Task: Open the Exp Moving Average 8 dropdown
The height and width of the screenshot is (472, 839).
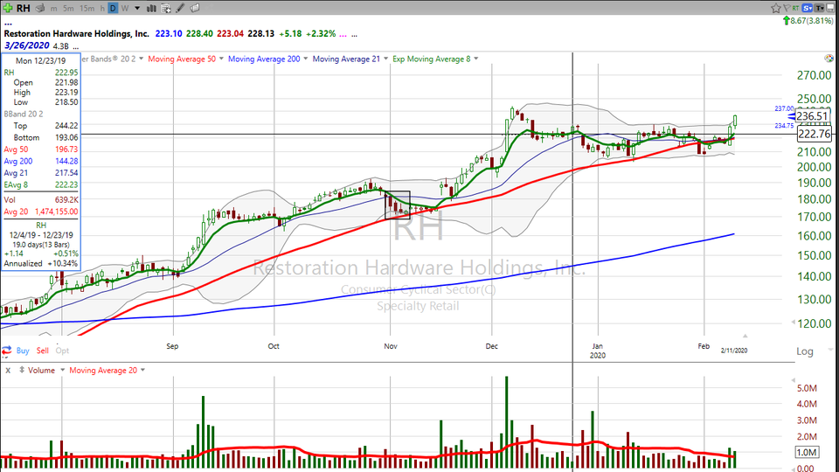Action: coord(475,59)
